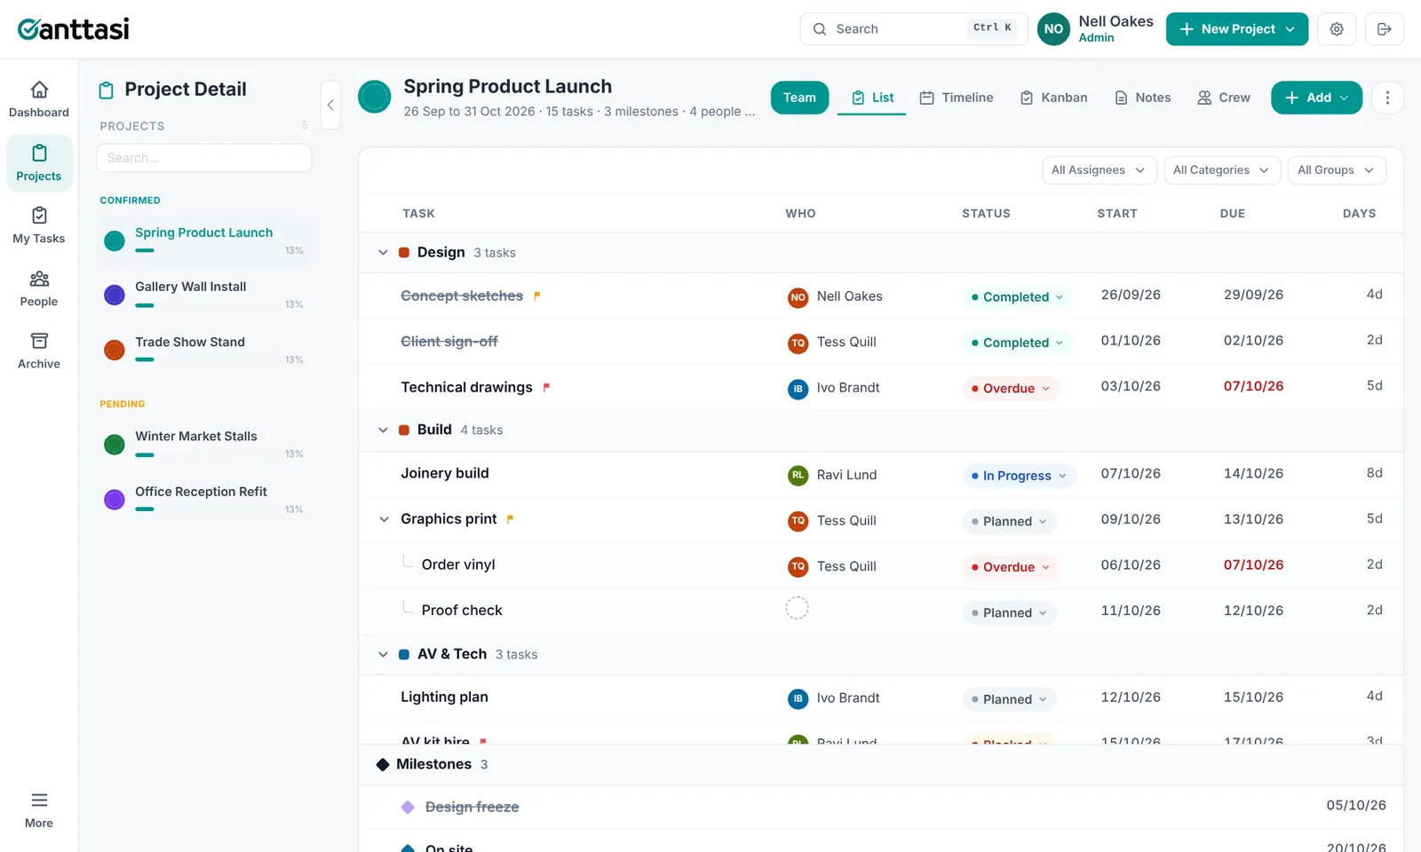Change Lighting plan Planned status

pos(1009,699)
